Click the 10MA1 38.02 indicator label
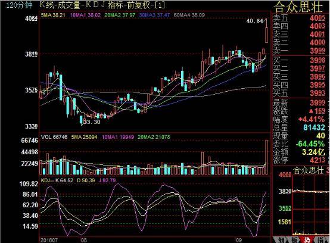This screenshot has width=330, height=243. pyautogui.click(x=85, y=15)
